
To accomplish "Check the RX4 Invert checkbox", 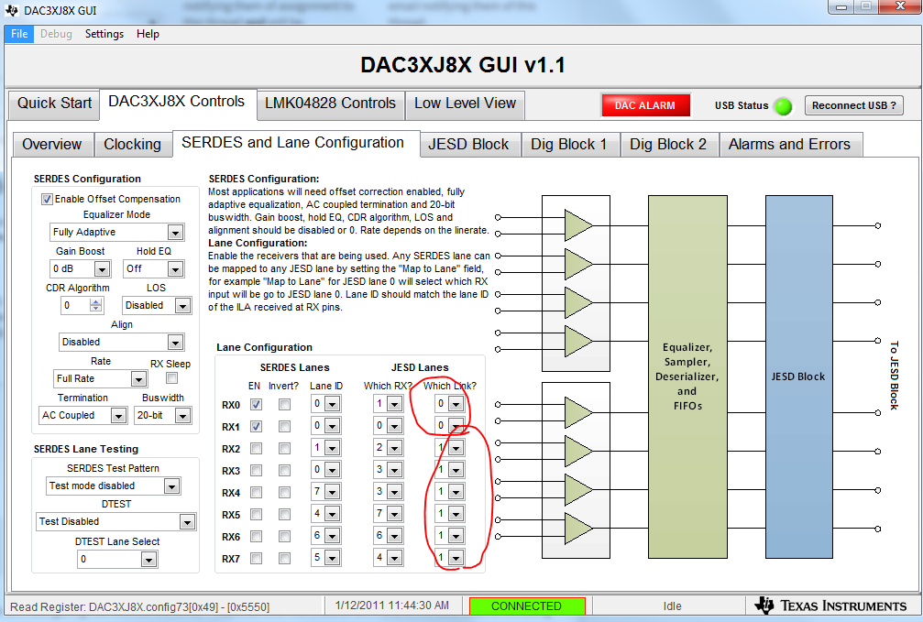I will pos(284,493).
